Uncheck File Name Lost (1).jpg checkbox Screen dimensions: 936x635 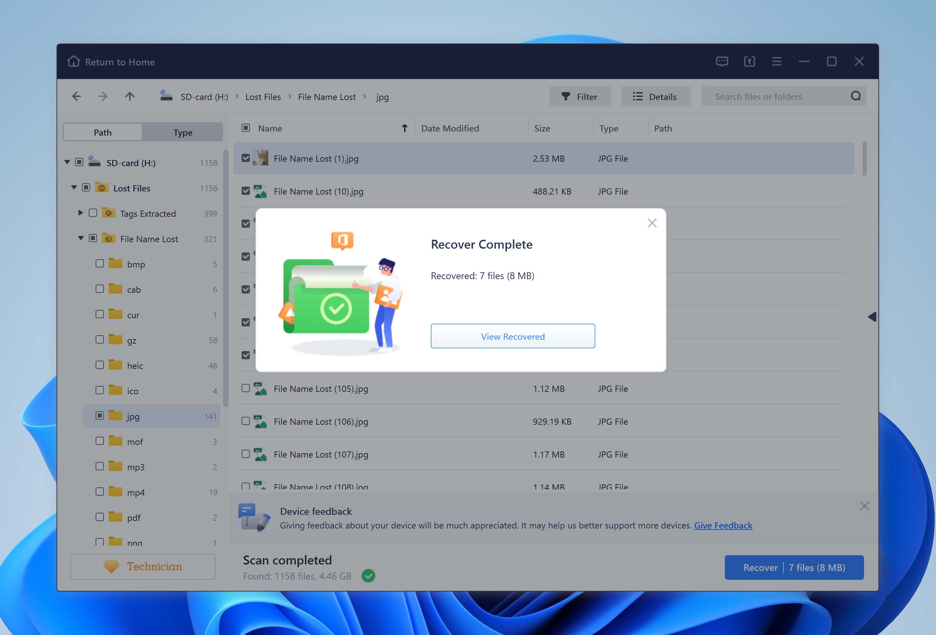[x=246, y=158]
